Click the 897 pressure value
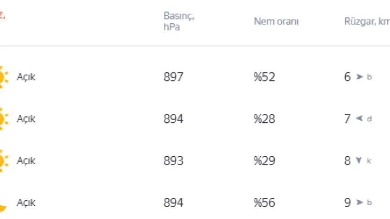 [x=173, y=77]
